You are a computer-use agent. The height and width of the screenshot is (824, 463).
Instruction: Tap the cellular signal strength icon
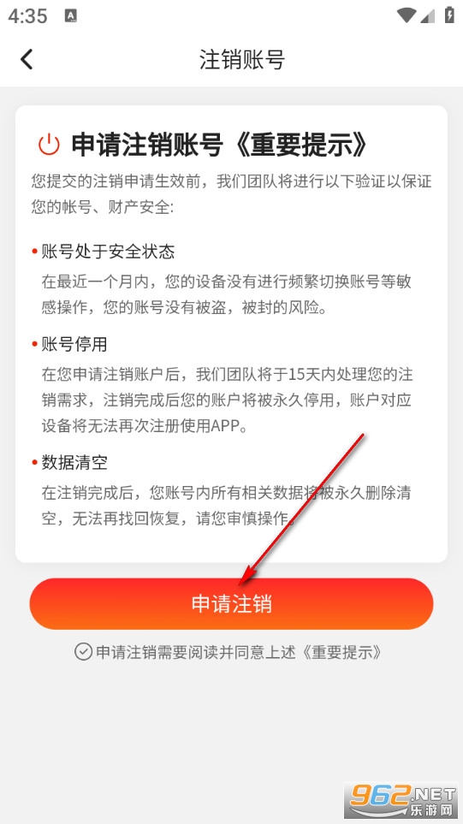428,15
